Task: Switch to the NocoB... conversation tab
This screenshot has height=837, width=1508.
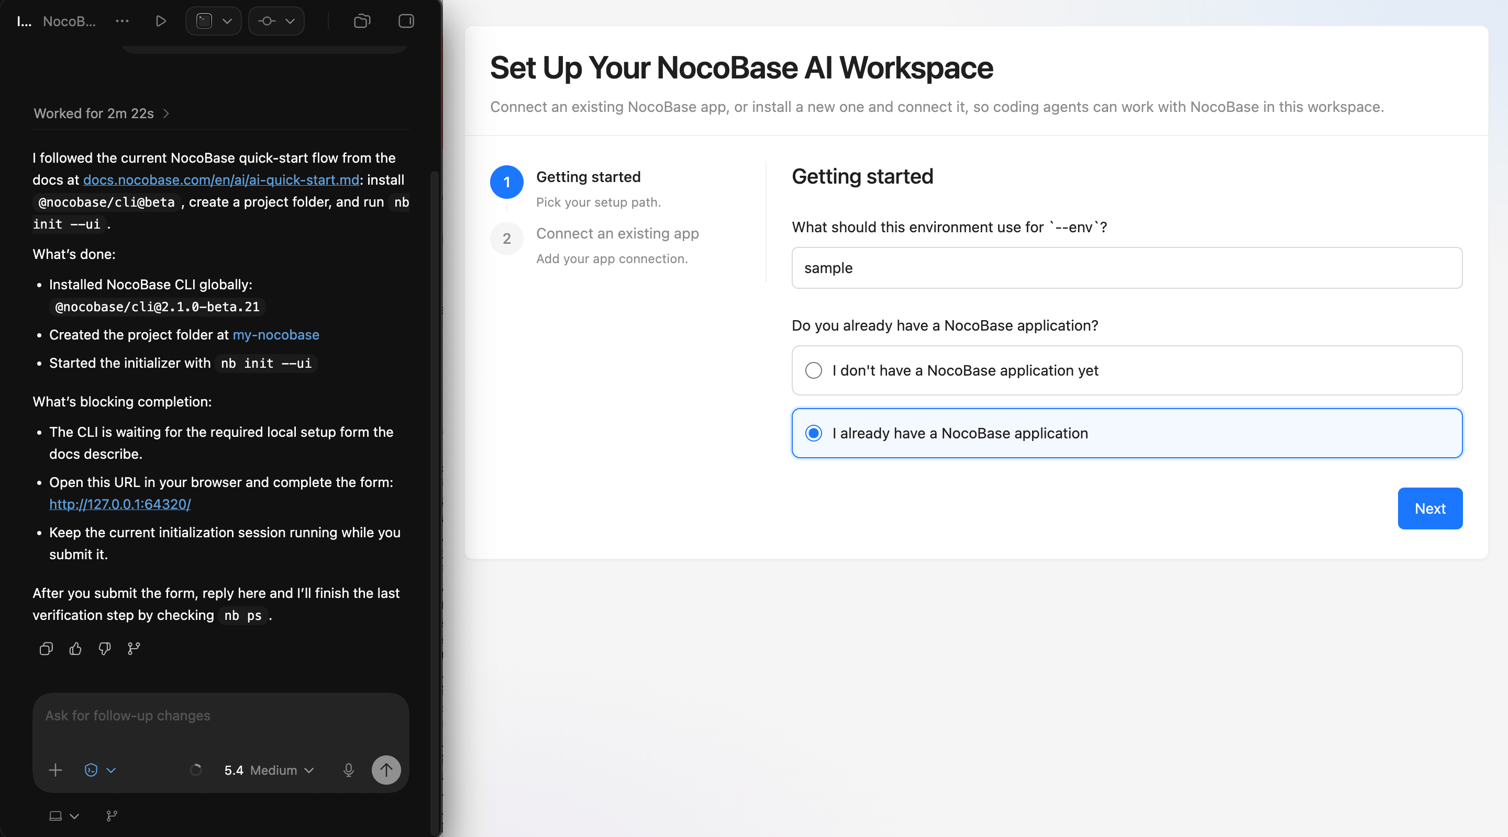Action: pyautogui.click(x=69, y=20)
